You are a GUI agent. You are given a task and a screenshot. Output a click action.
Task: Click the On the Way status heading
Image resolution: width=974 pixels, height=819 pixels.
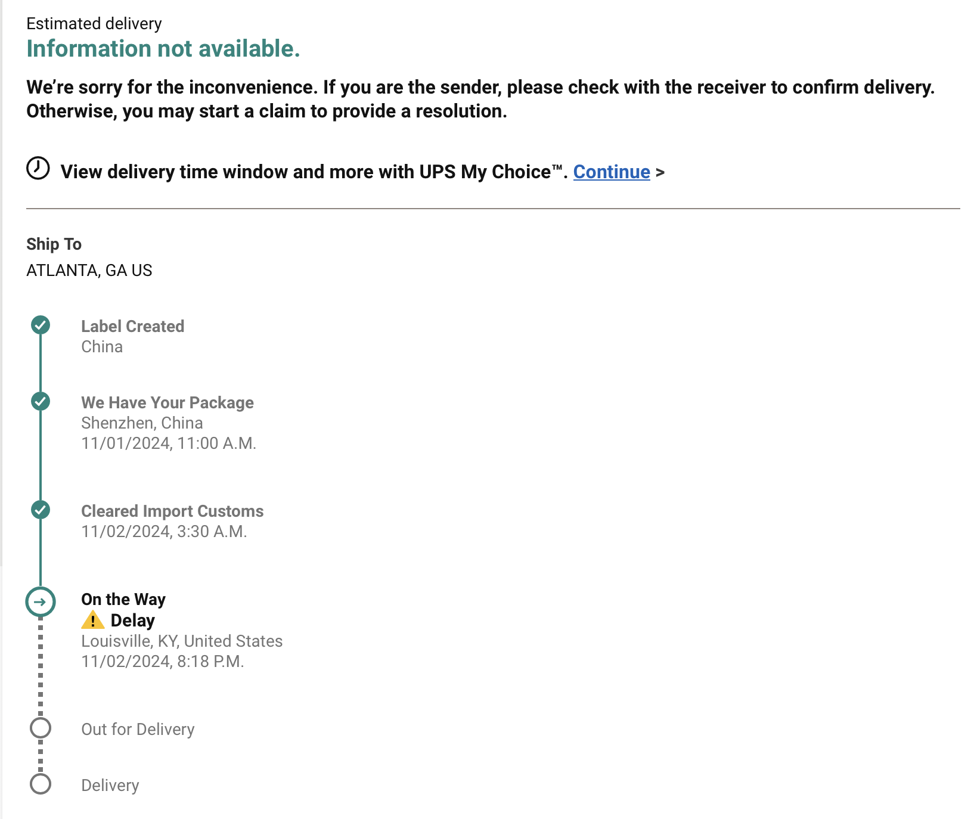pos(123,600)
